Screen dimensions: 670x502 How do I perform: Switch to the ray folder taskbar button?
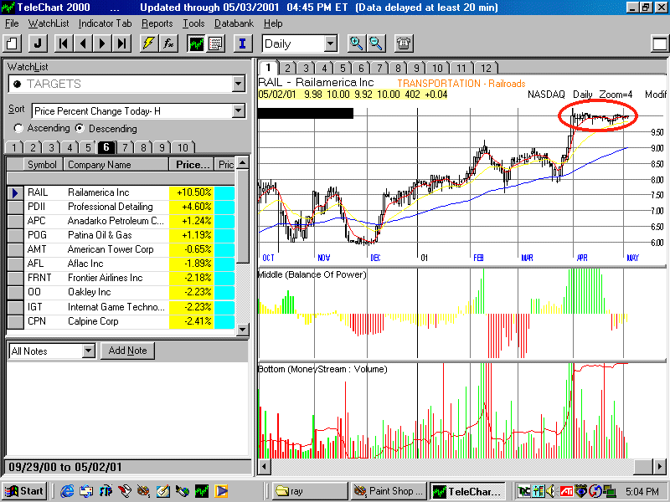tap(310, 491)
